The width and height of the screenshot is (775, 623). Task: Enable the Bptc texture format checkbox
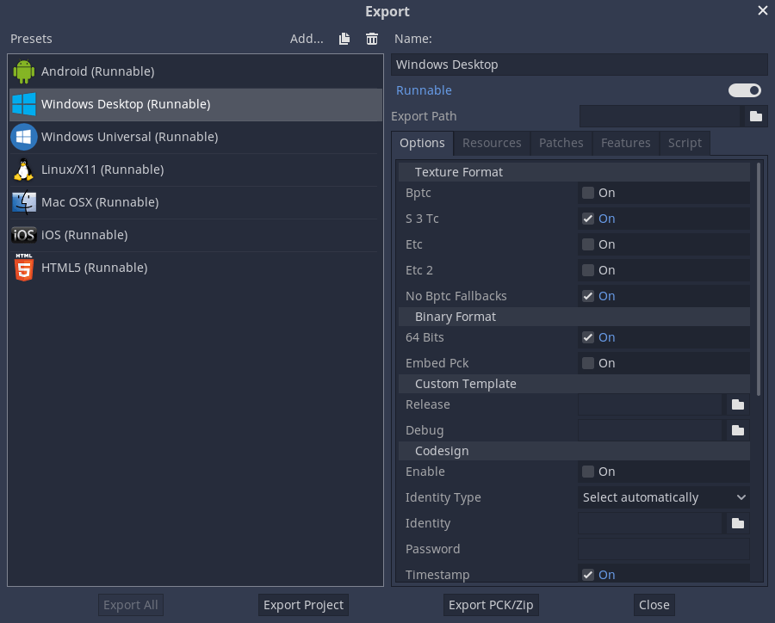tap(588, 193)
